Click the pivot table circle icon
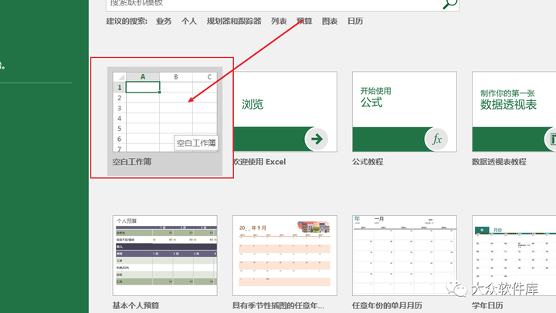Image resolution: width=556 pixels, height=313 pixels. tap(551, 139)
